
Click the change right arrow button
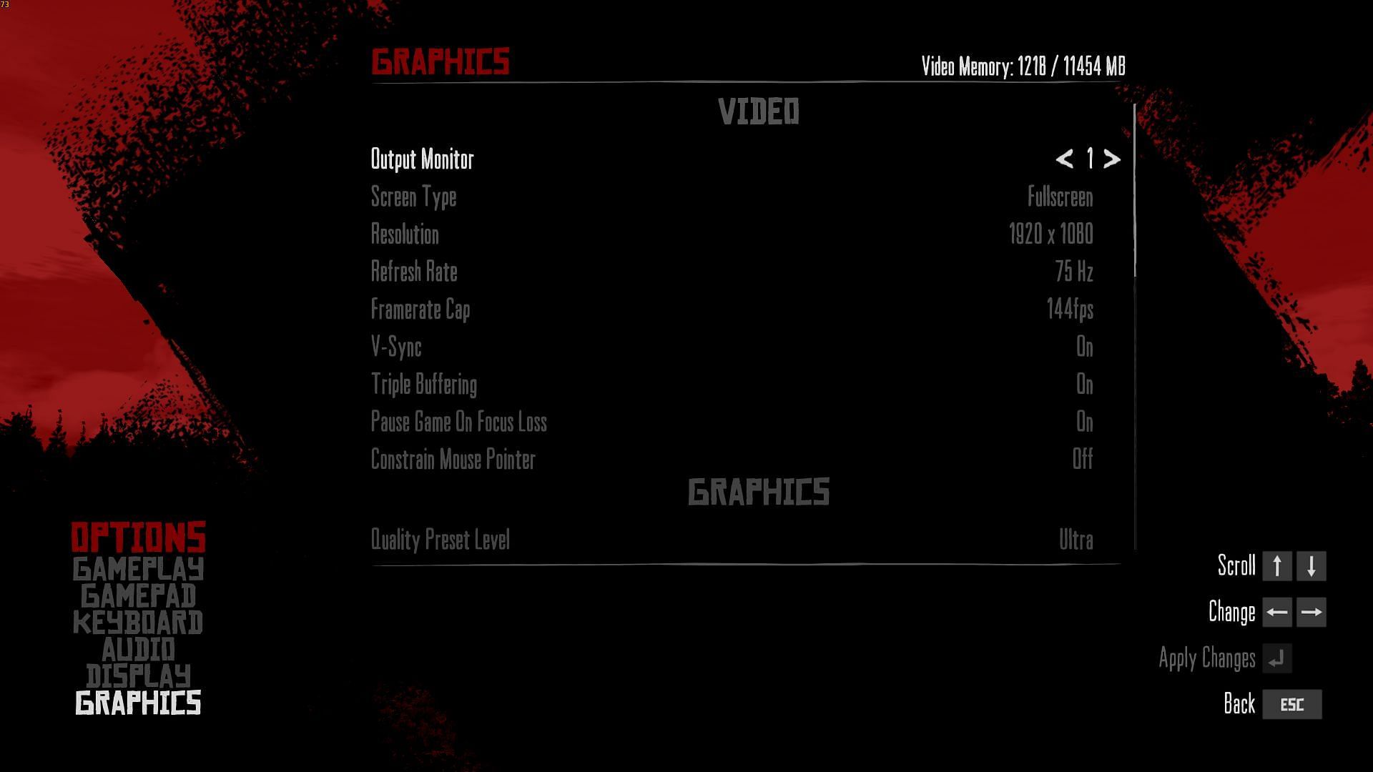pos(1312,613)
